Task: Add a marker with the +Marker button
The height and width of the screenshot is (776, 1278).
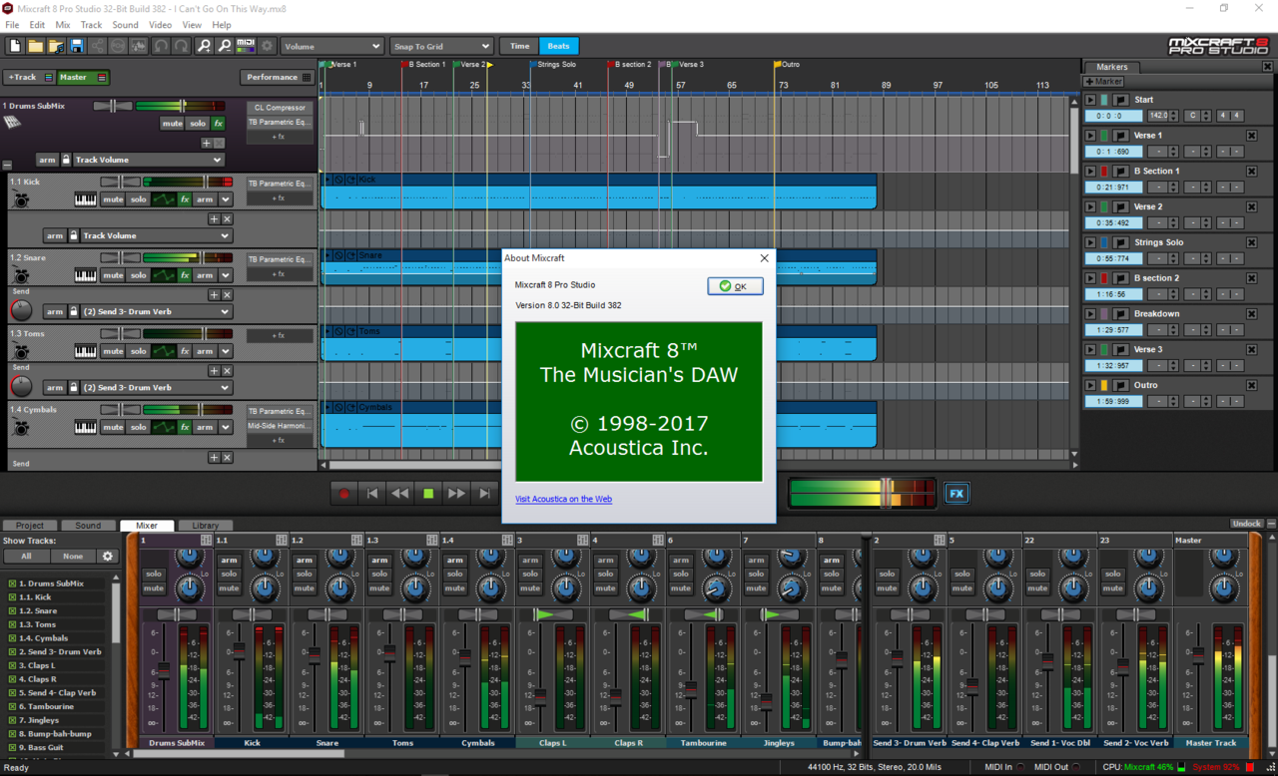Action: (1104, 82)
